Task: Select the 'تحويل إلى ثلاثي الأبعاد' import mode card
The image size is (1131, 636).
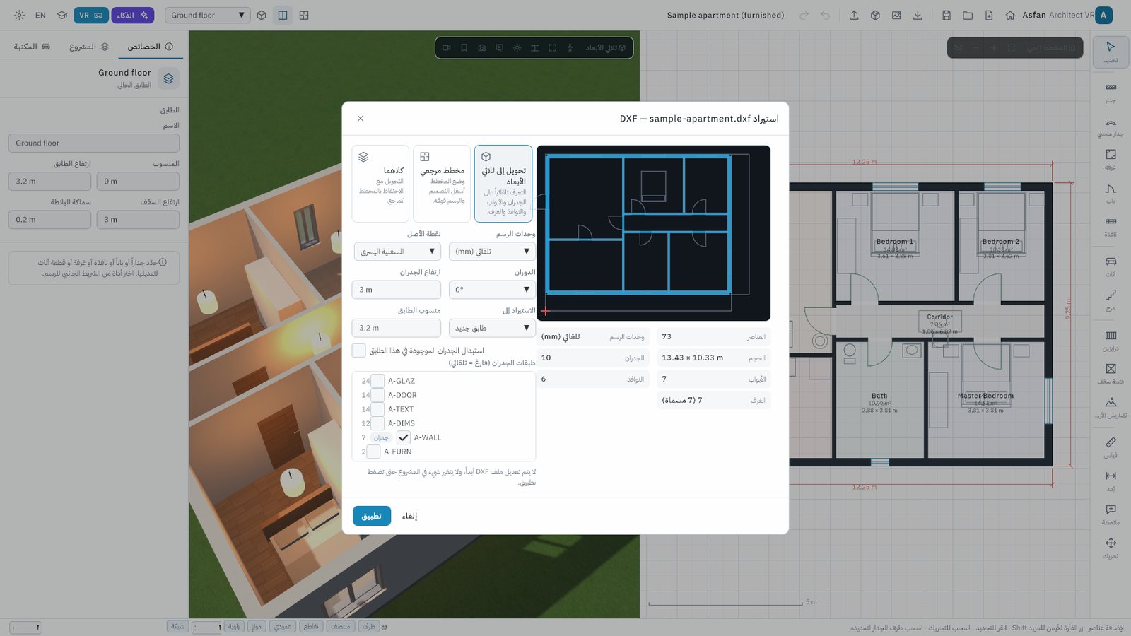Action: tap(503, 184)
